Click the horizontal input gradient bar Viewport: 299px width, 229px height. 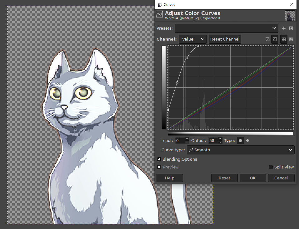click(x=230, y=134)
